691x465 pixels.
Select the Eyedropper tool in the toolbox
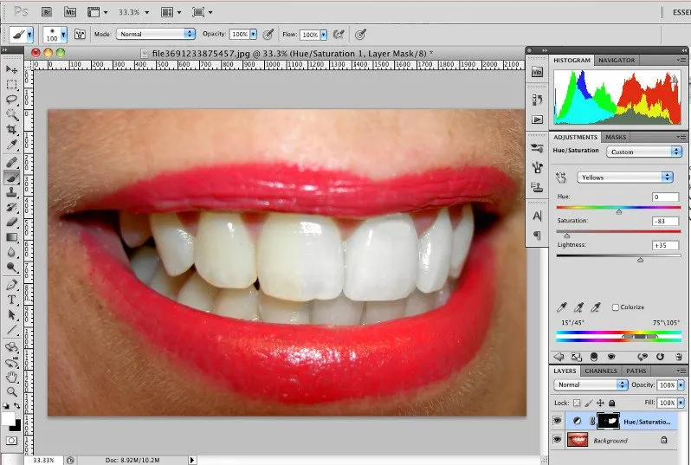pyautogui.click(x=12, y=145)
